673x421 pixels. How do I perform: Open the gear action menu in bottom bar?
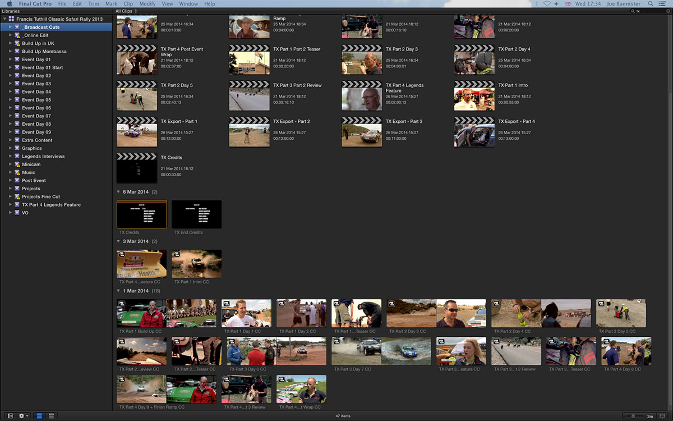click(x=24, y=416)
